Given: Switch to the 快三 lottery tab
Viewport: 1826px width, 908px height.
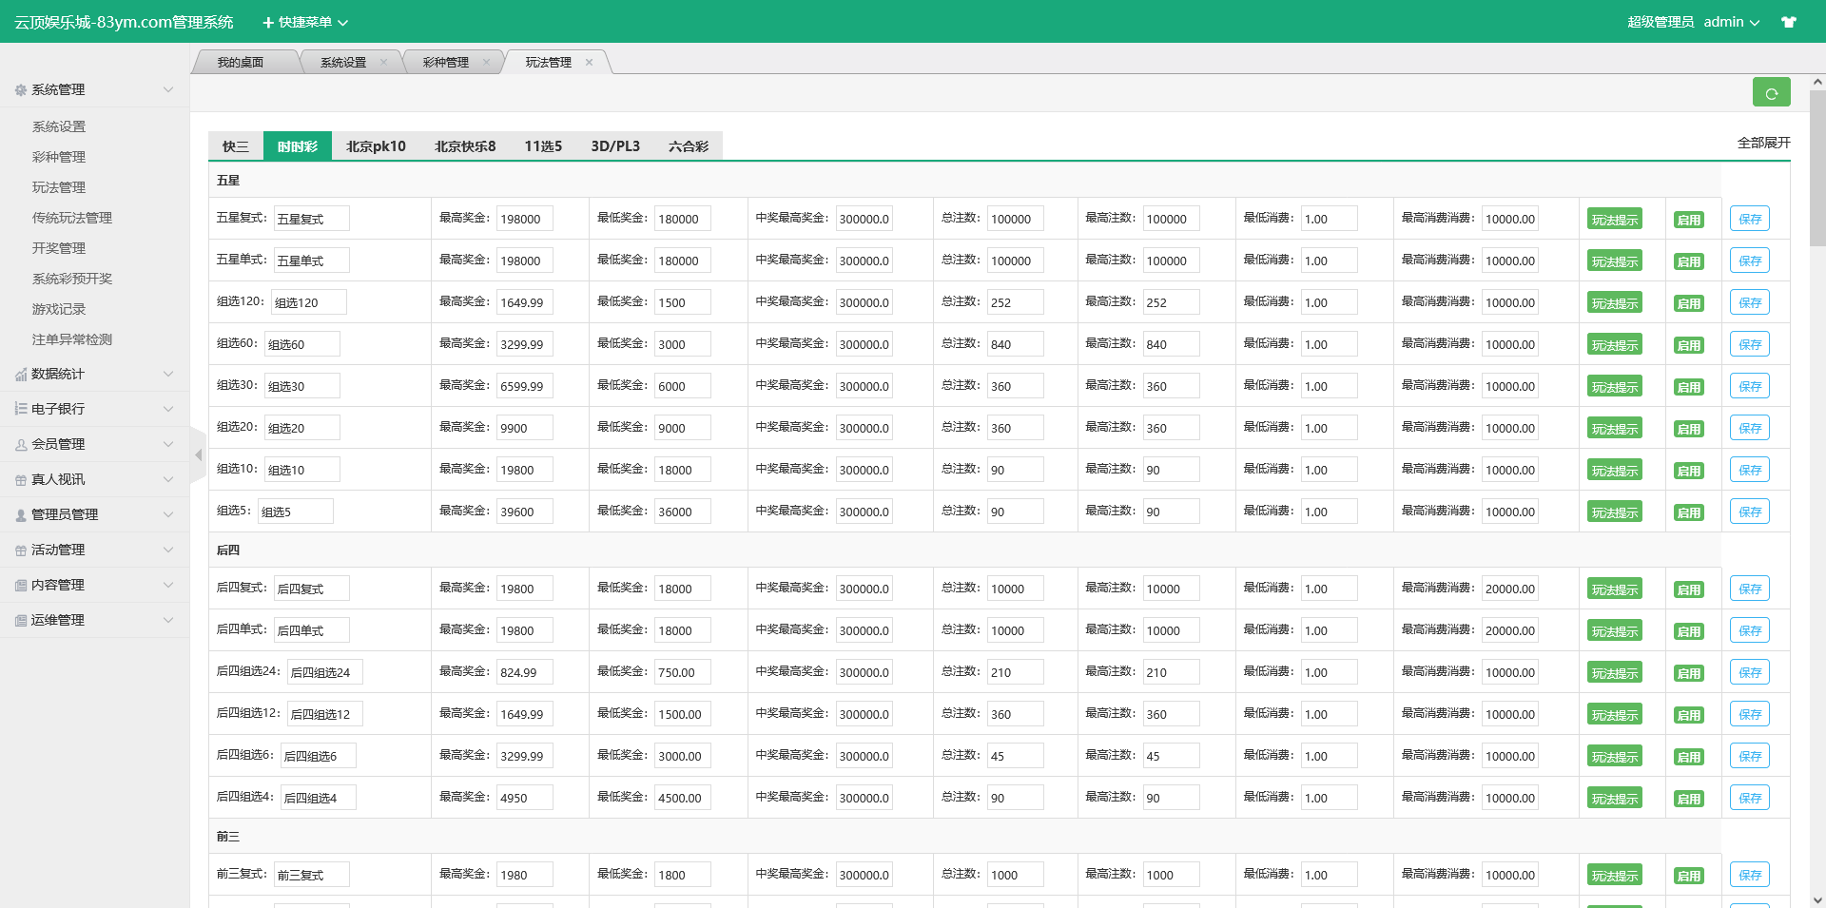Looking at the screenshot, I should point(236,146).
